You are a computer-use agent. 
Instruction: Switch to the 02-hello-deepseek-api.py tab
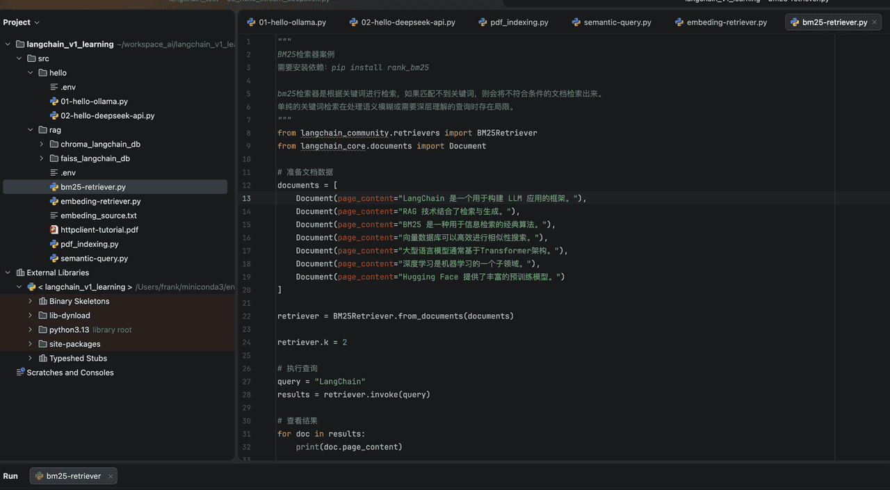pos(407,22)
